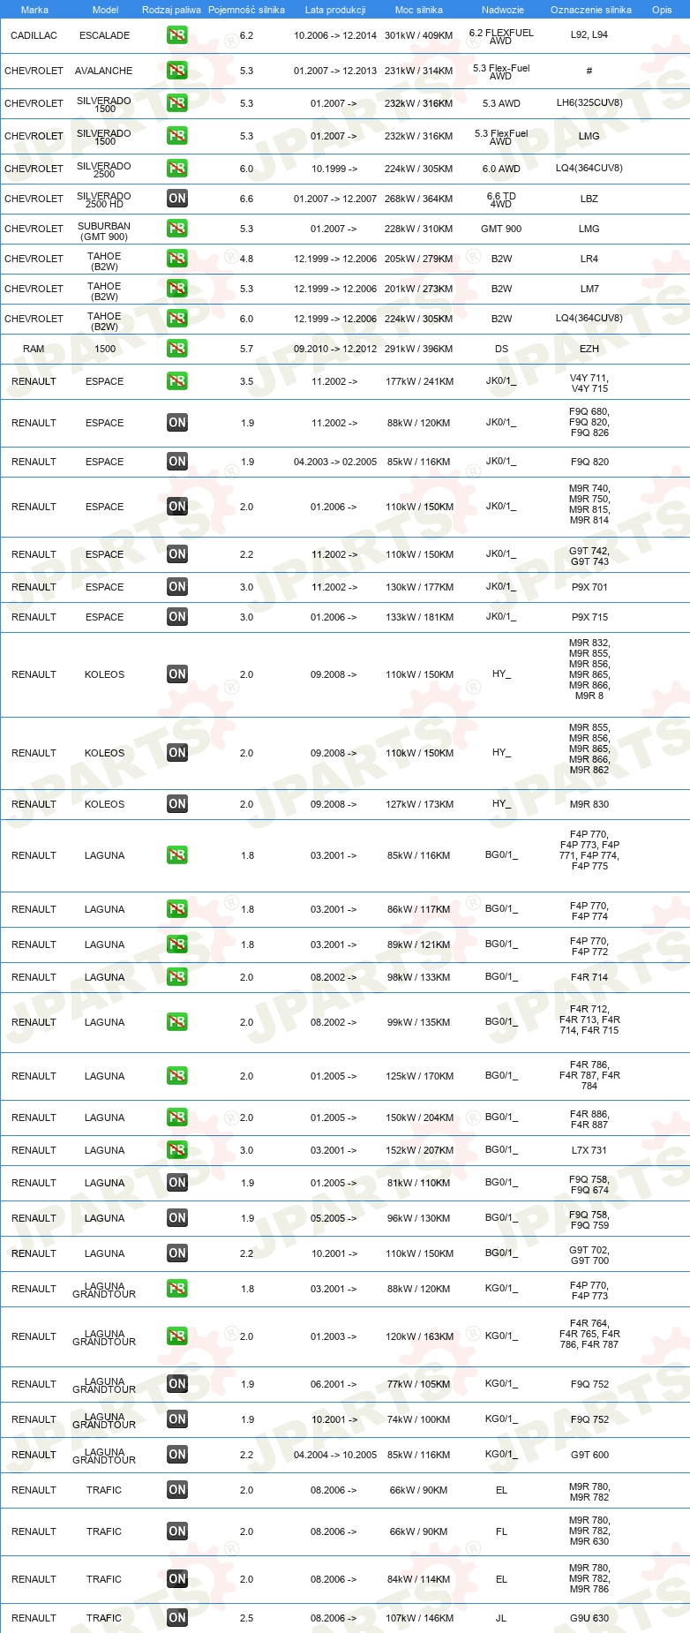
Task: Click the petrol icon for Laguna L7X 731 row
Action: (x=176, y=1150)
